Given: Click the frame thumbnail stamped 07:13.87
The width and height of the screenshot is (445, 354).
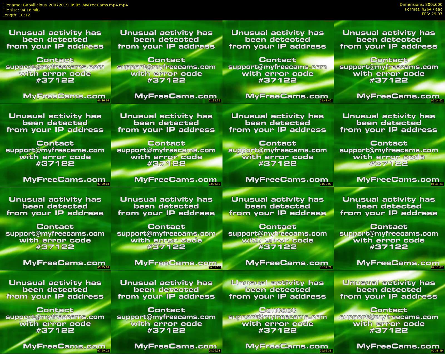Looking at the screenshot, I should [x=389, y=228].
